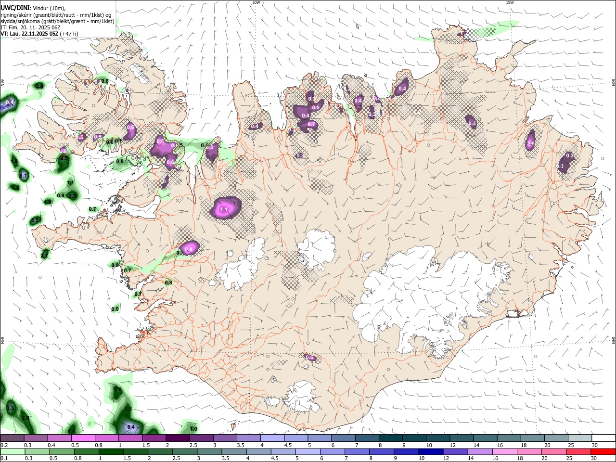Pick the white swatch after 30 on snow scale
The image size is (616, 462).
point(604,438)
